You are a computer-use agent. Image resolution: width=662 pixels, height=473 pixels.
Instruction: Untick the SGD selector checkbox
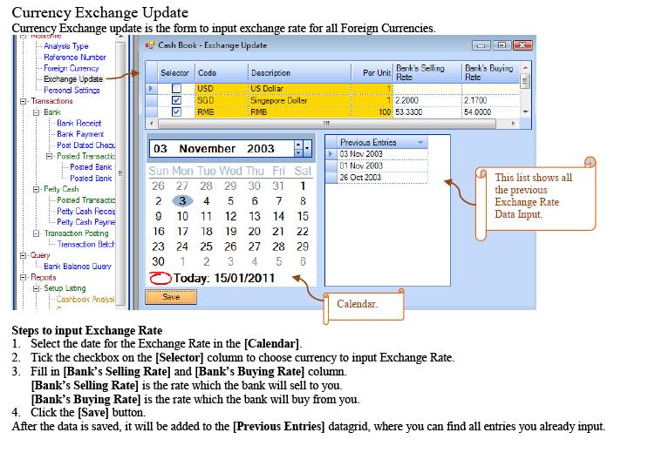click(x=177, y=100)
